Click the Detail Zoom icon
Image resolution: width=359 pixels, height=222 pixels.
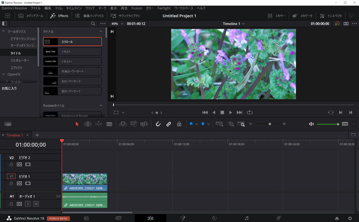(231, 124)
